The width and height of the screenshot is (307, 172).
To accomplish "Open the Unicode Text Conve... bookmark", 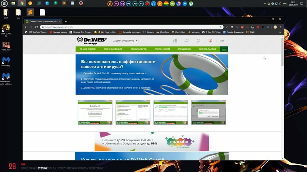I will tap(81, 32).
